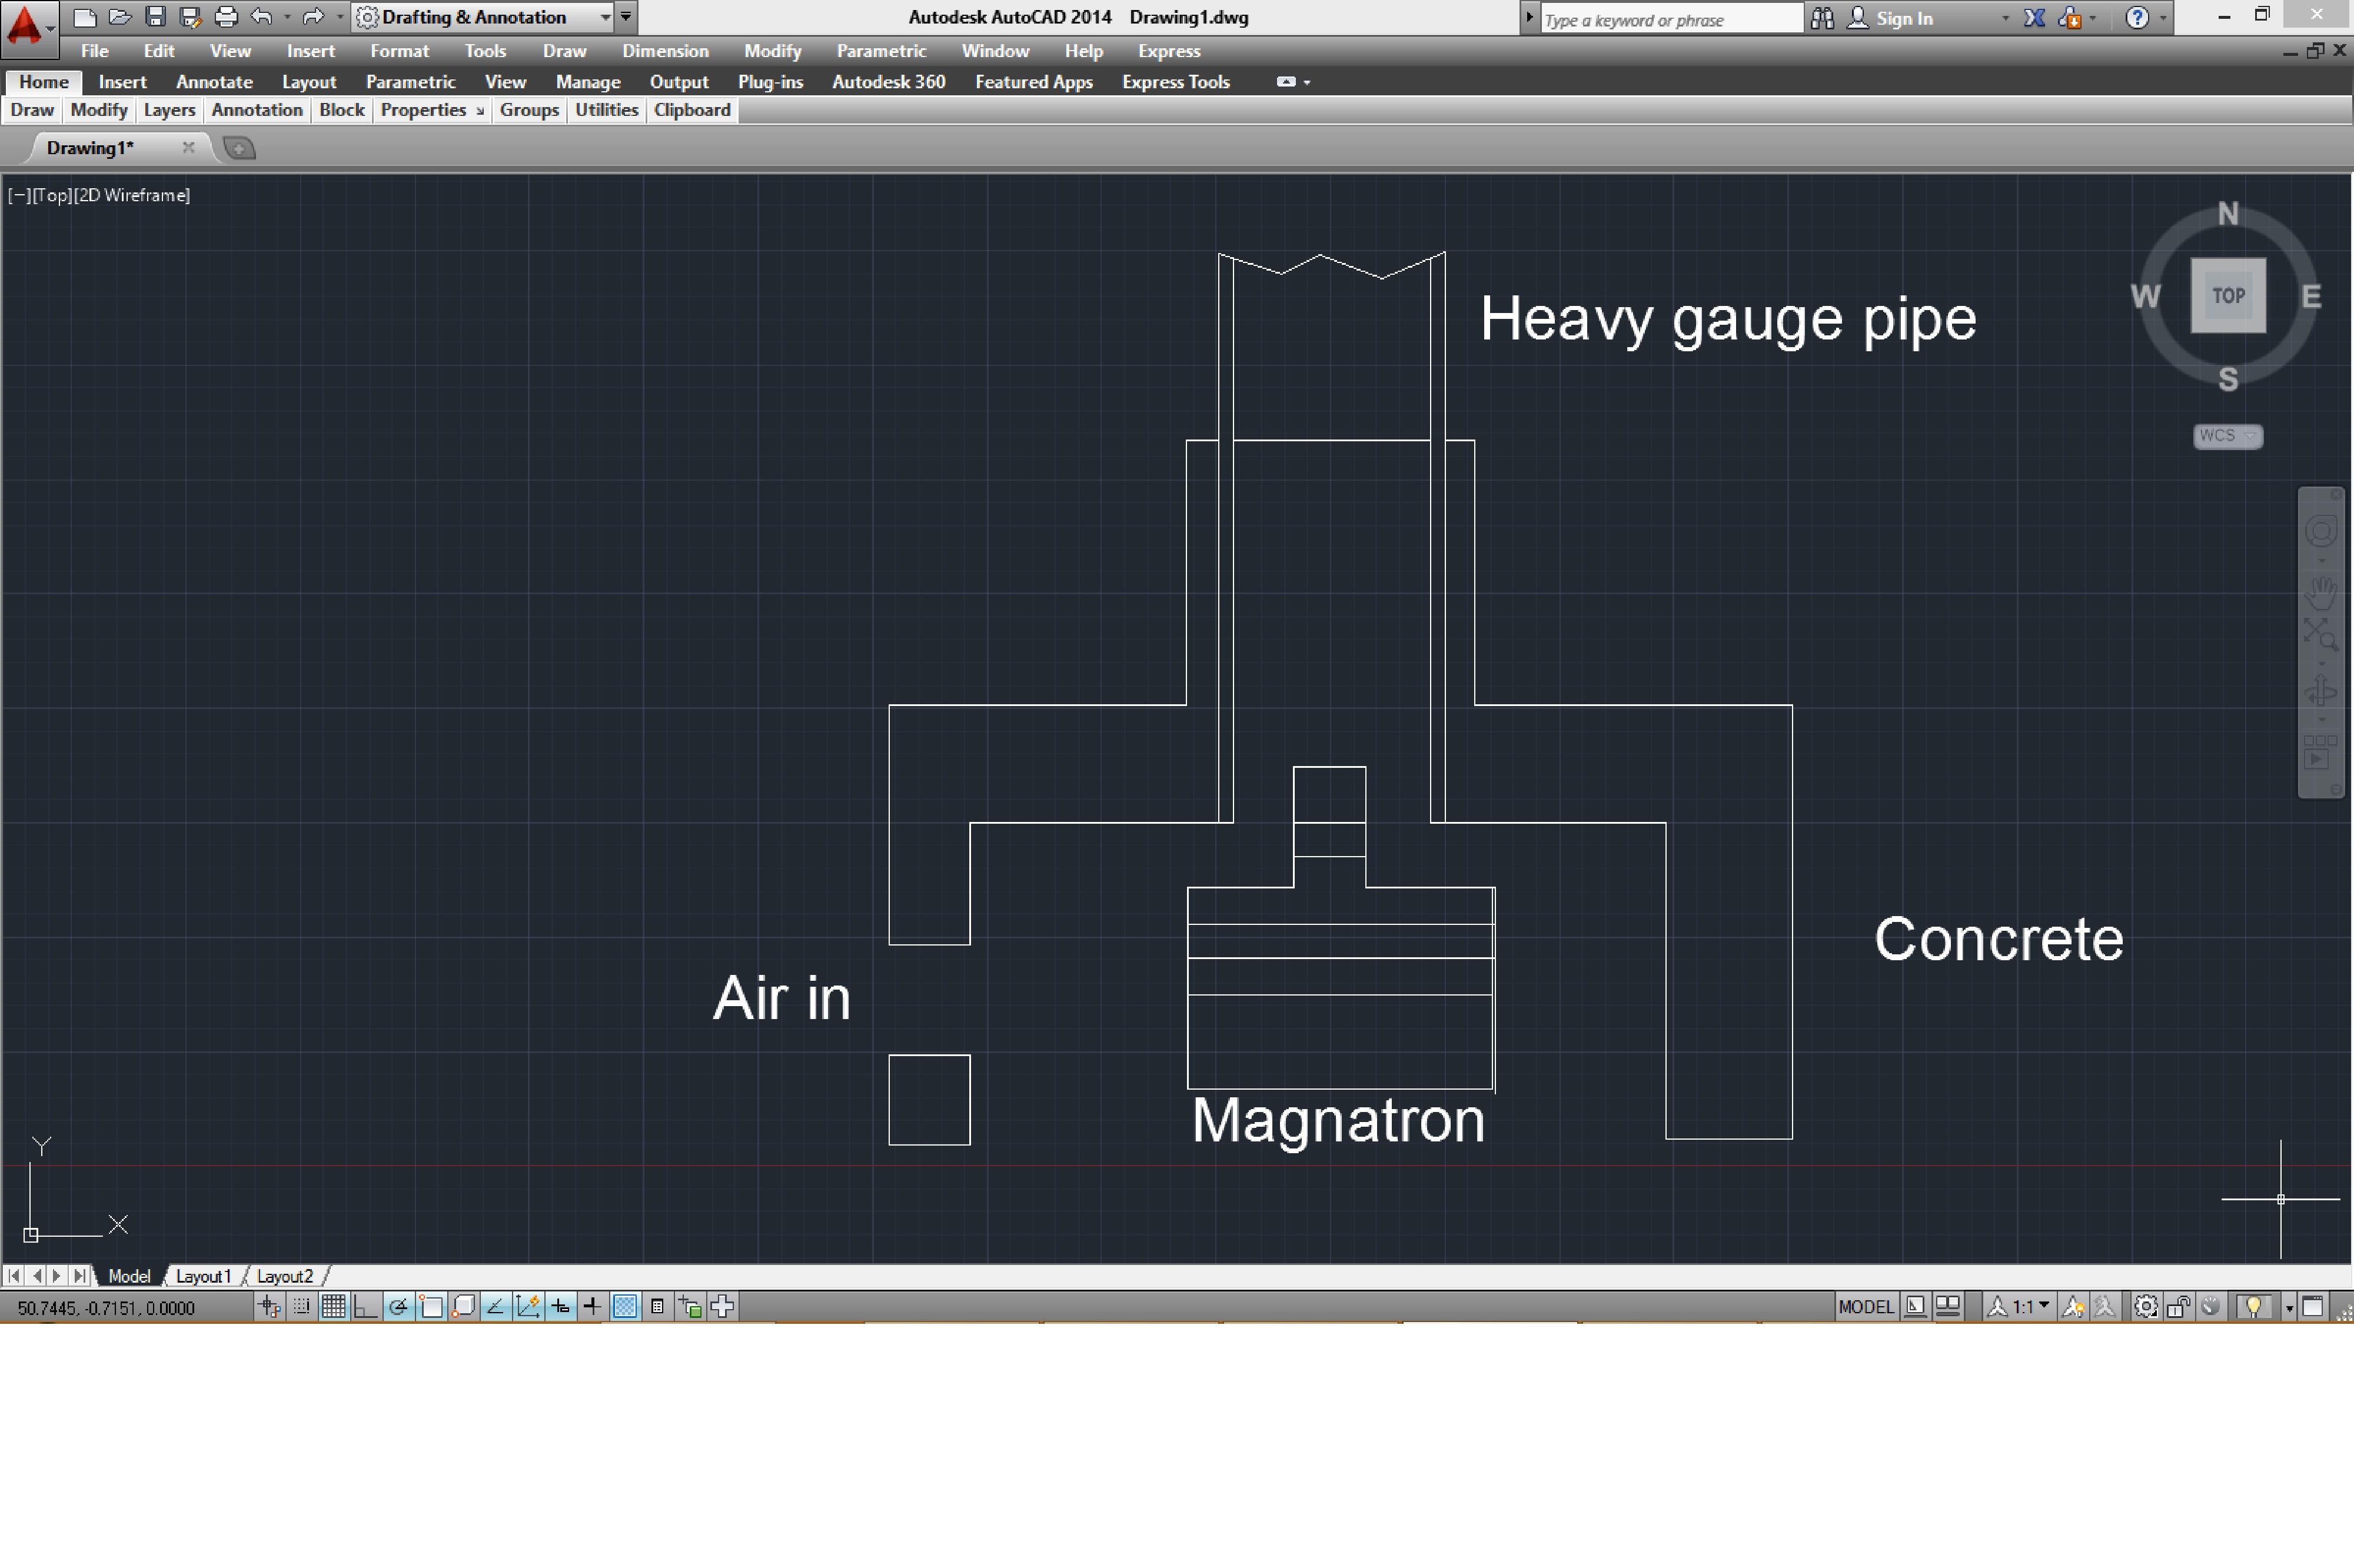Click the Isolate Objects light bulb icon

pyautogui.click(x=2253, y=1306)
